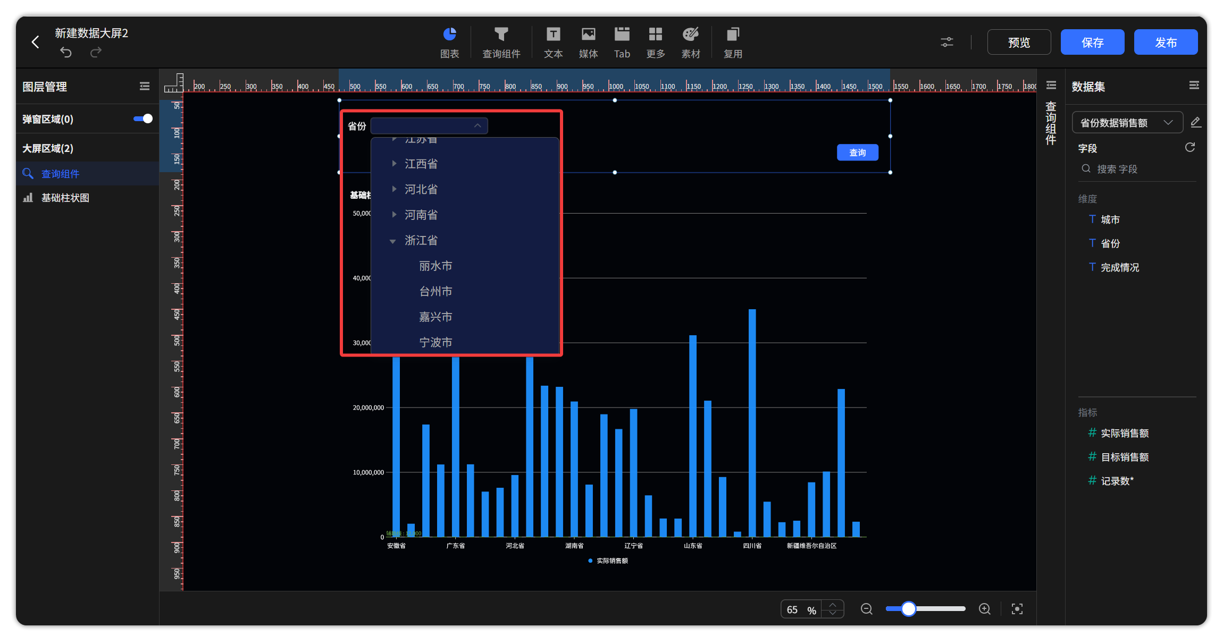Click the zoom percentage field showing 65
Image resolution: width=1223 pixels, height=636 pixels.
801,609
